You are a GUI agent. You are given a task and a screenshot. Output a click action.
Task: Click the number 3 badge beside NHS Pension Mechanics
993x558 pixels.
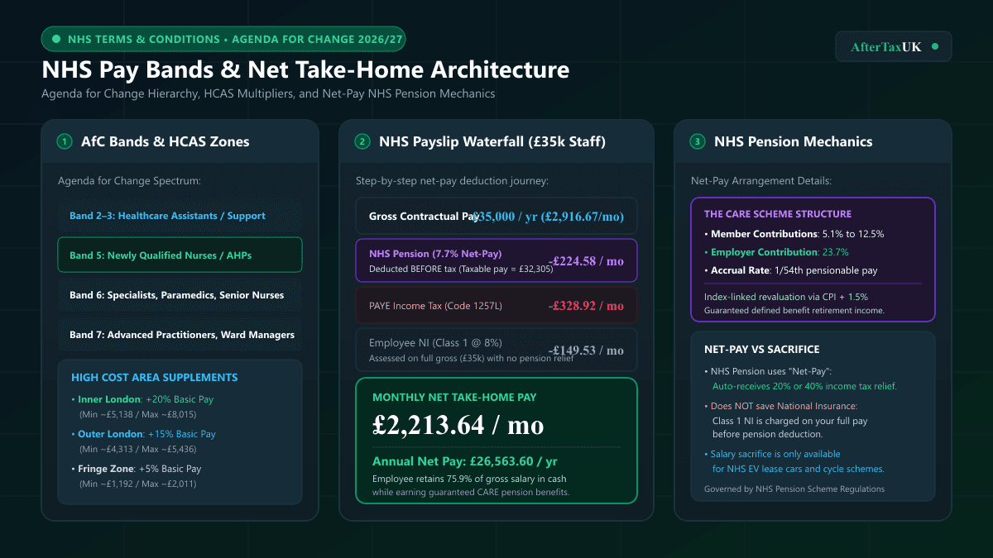tap(698, 141)
